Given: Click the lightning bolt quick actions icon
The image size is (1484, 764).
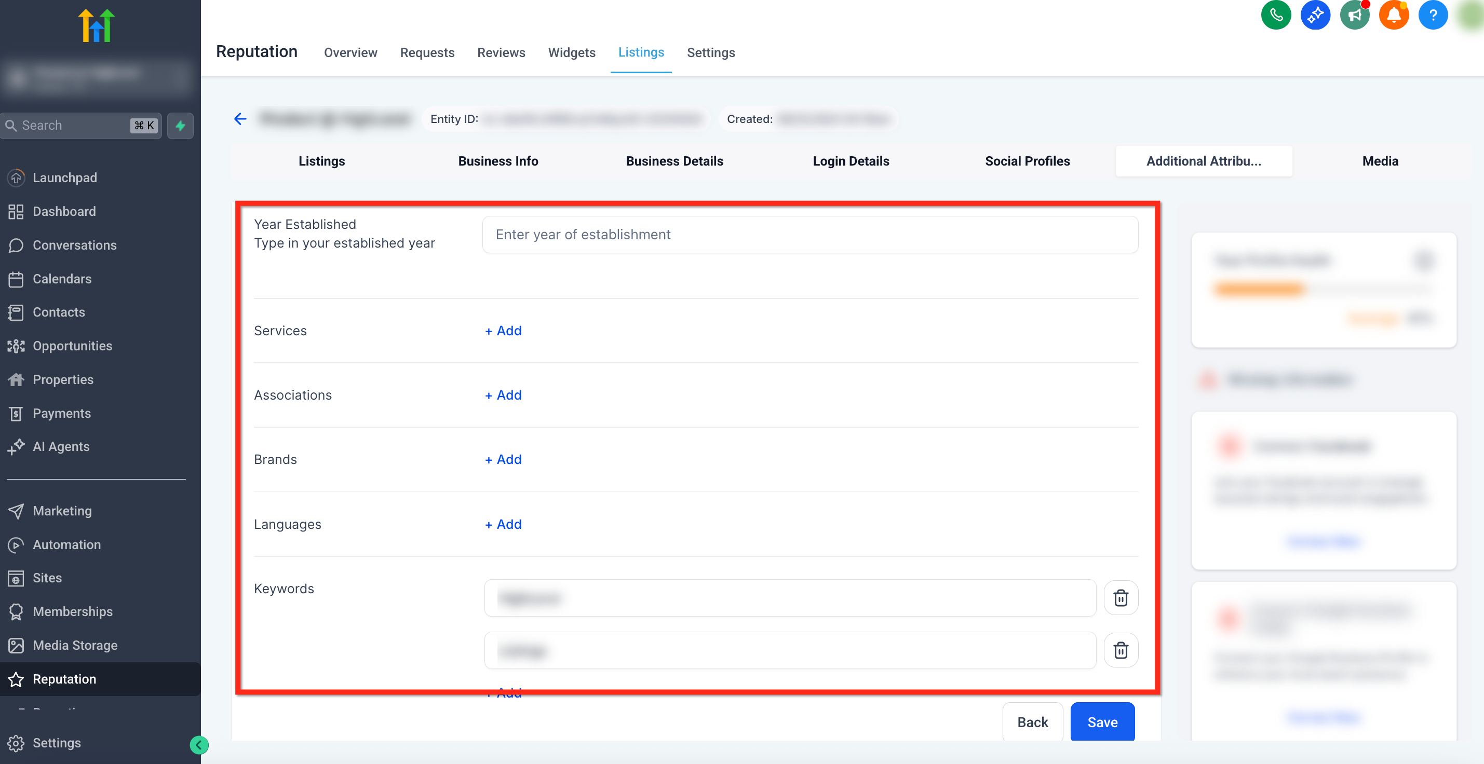Looking at the screenshot, I should [x=180, y=126].
